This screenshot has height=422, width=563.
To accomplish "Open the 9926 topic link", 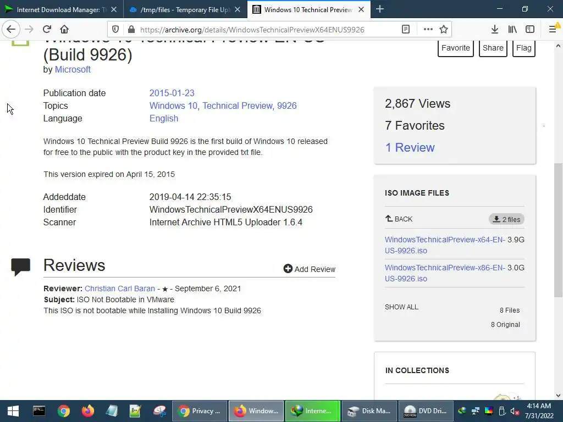I will (x=286, y=105).
